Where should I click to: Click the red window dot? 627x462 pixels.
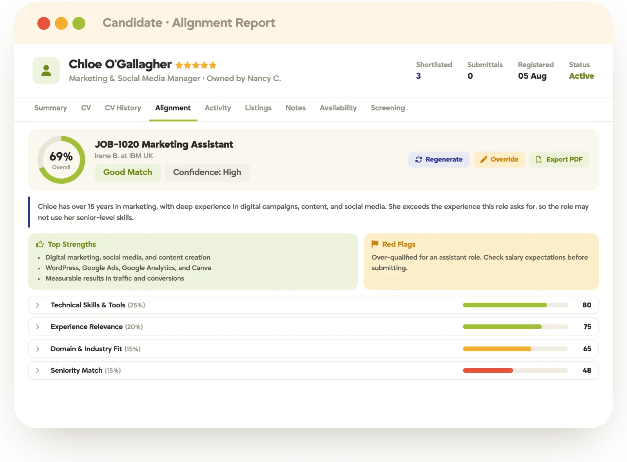43,23
